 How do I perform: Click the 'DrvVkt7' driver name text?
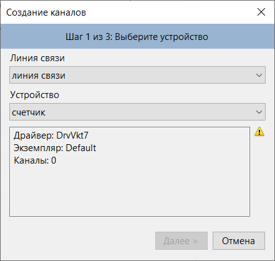point(72,135)
